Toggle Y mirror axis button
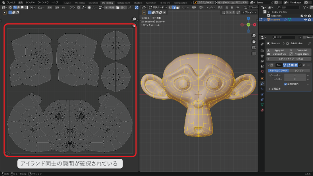Image resolution: width=313 pixels, height=176 pixels. click(230, 13)
